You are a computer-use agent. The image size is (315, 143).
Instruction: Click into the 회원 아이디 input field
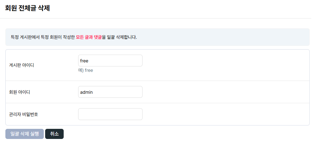click(110, 92)
